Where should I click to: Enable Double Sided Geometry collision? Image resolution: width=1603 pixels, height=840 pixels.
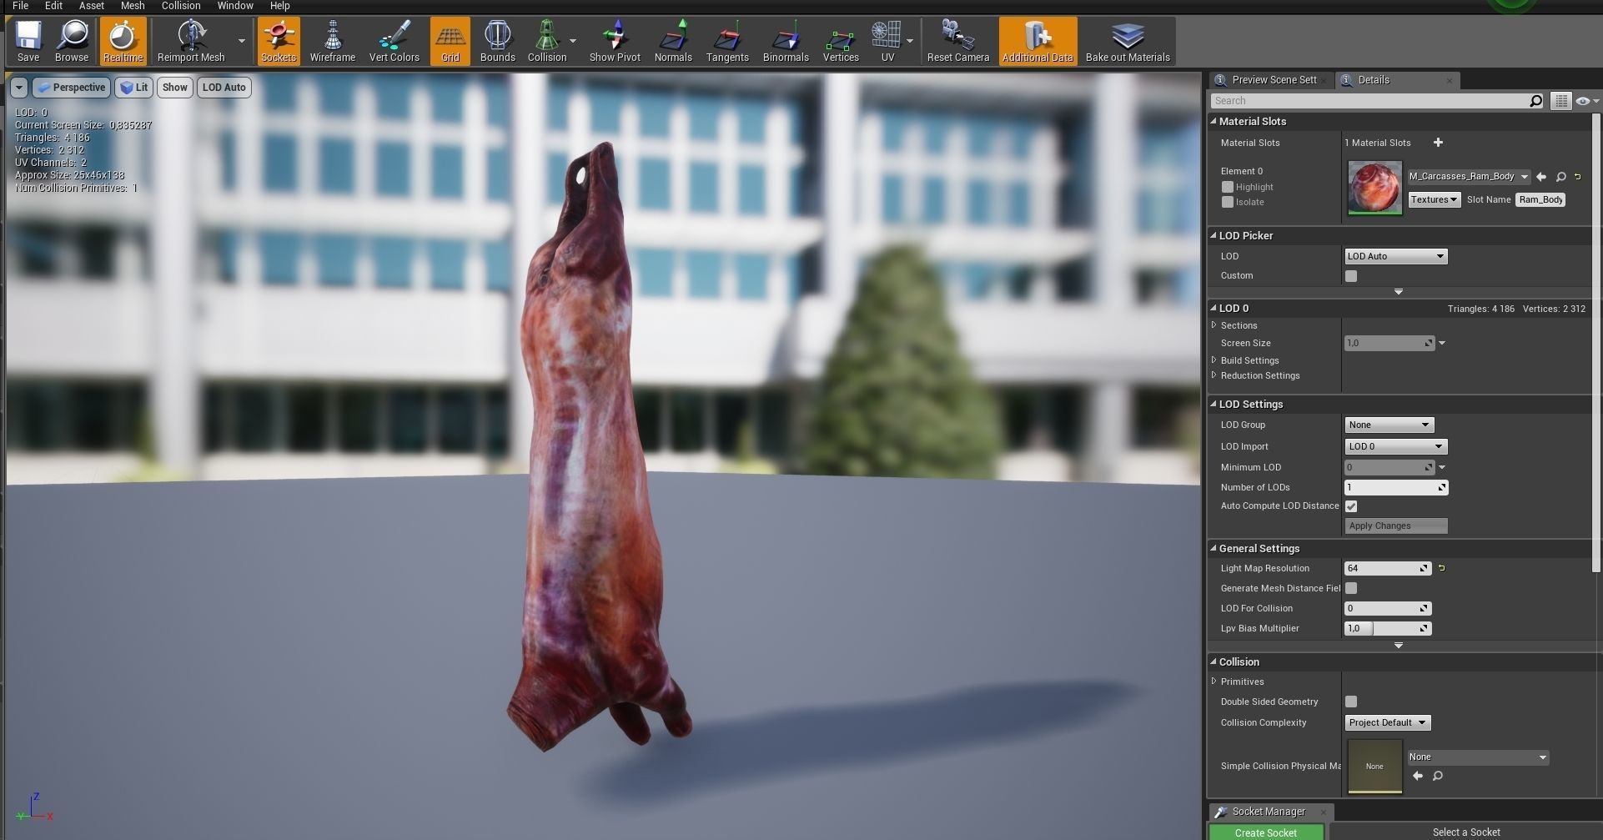[1351, 702]
